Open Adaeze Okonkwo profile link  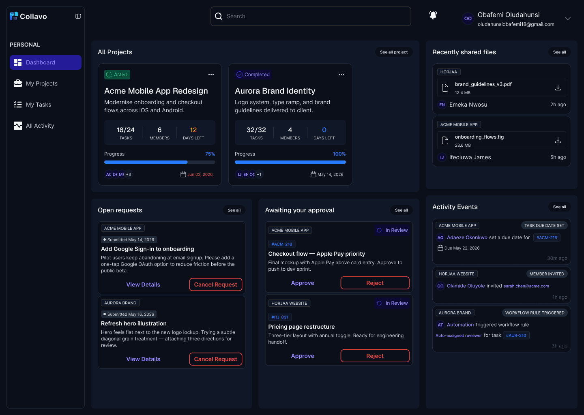tap(467, 237)
